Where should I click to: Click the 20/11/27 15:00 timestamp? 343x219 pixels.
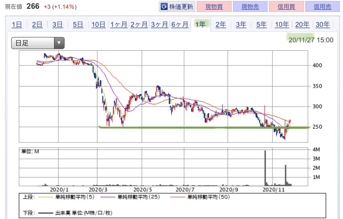point(311,40)
